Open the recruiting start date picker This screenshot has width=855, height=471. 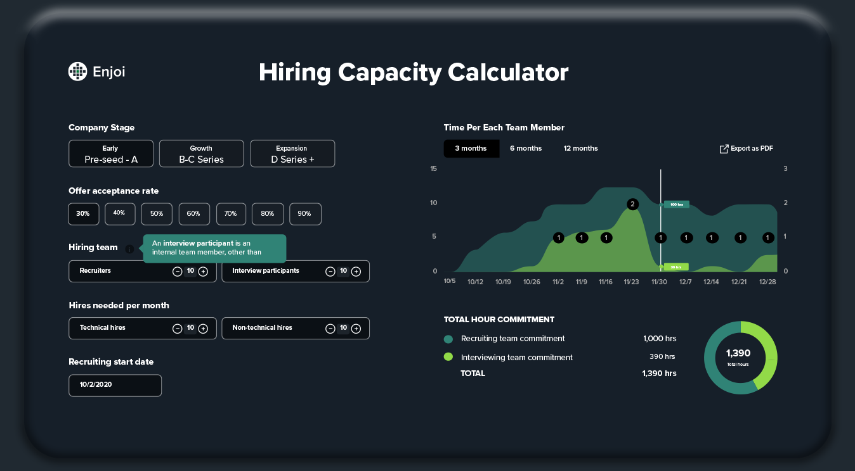[115, 385]
